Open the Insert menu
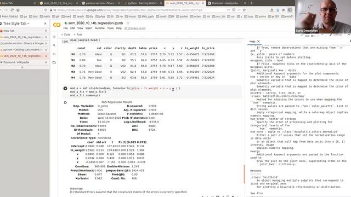This screenshot has width=351, height=197. (x=89, y=28)
